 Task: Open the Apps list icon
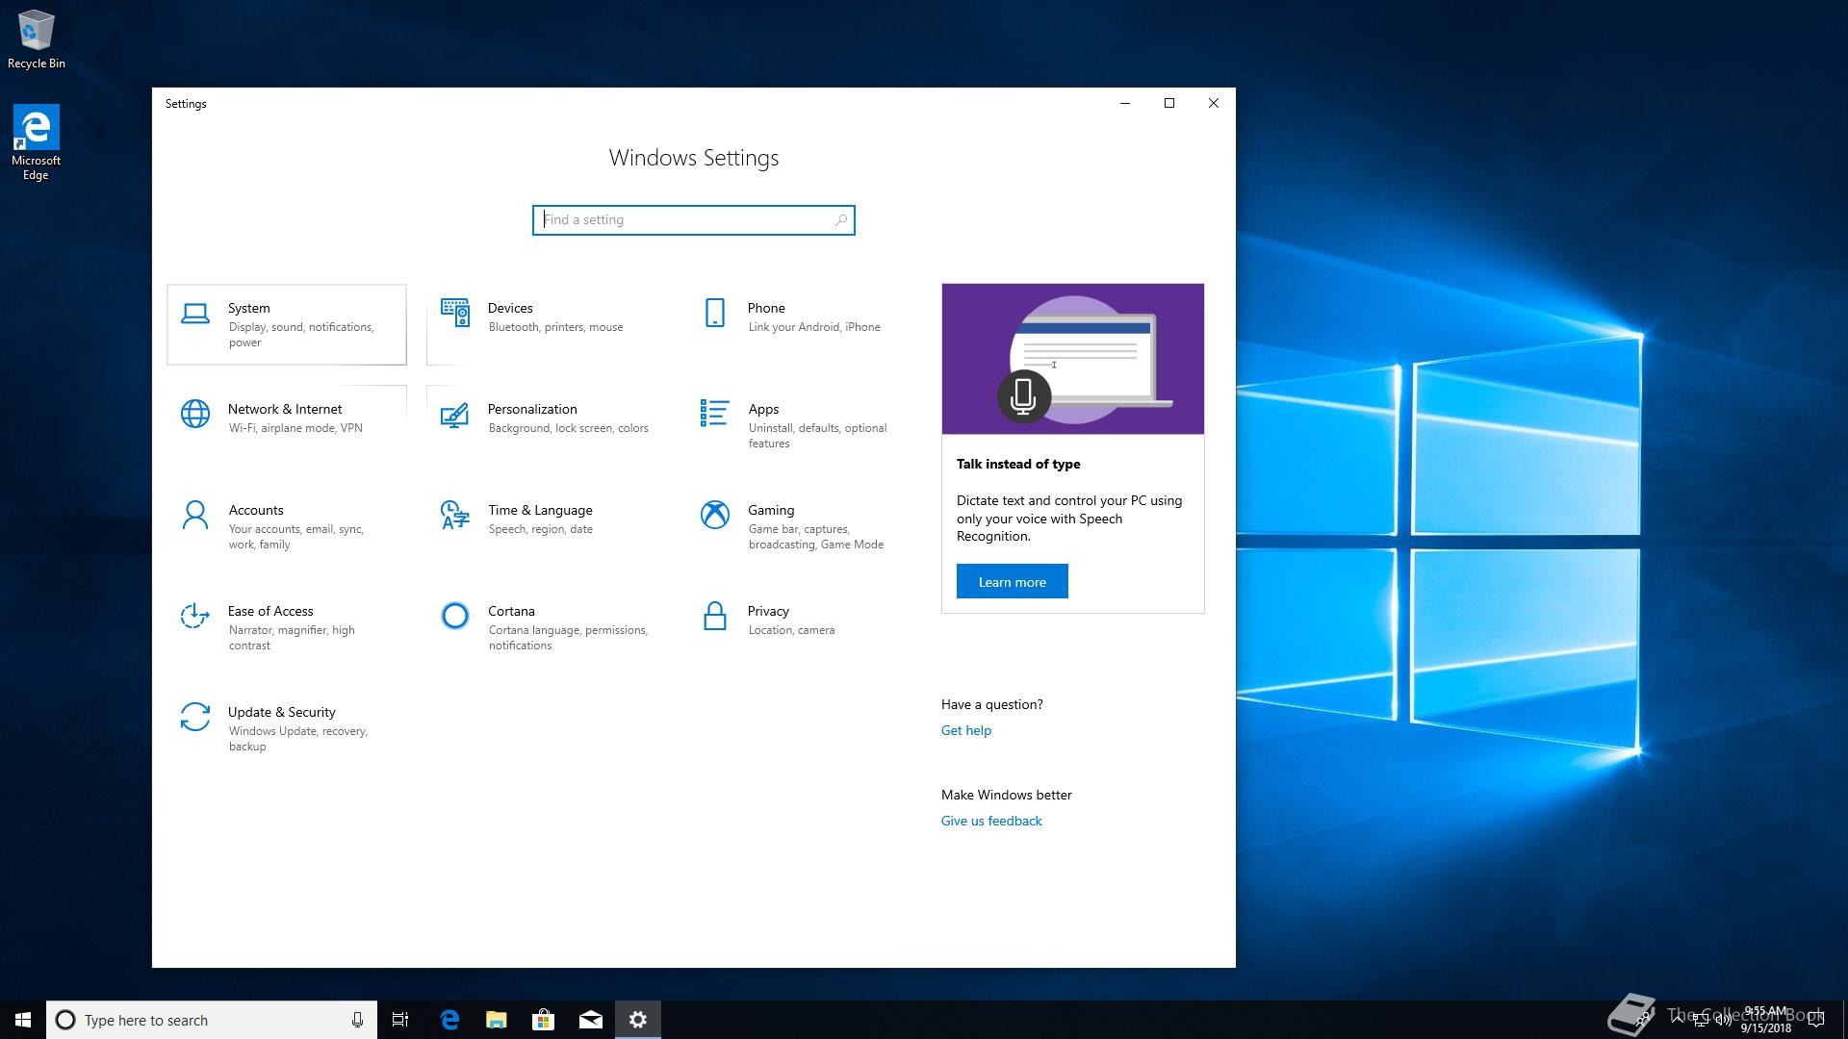point(714,414)
